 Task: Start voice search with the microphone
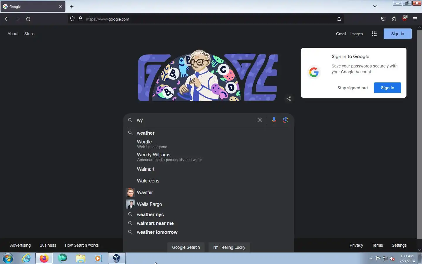pyautogui.click(x=274, y=120)
